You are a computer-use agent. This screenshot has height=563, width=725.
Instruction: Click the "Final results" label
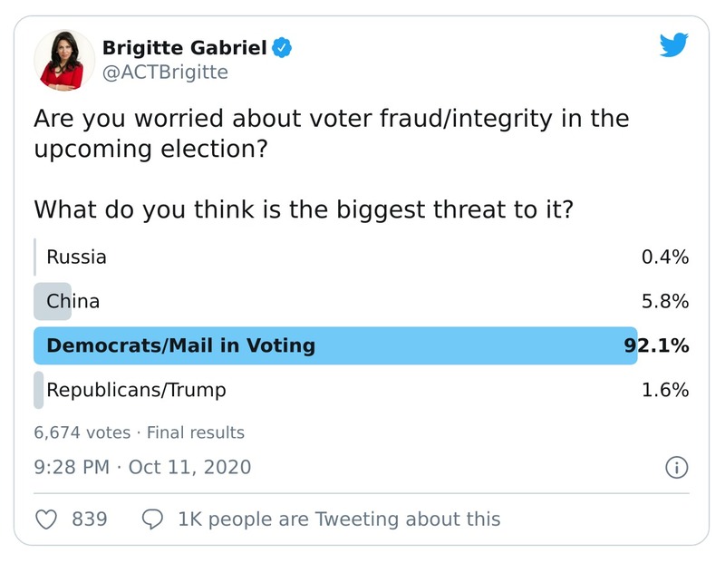tap(196, 432)
